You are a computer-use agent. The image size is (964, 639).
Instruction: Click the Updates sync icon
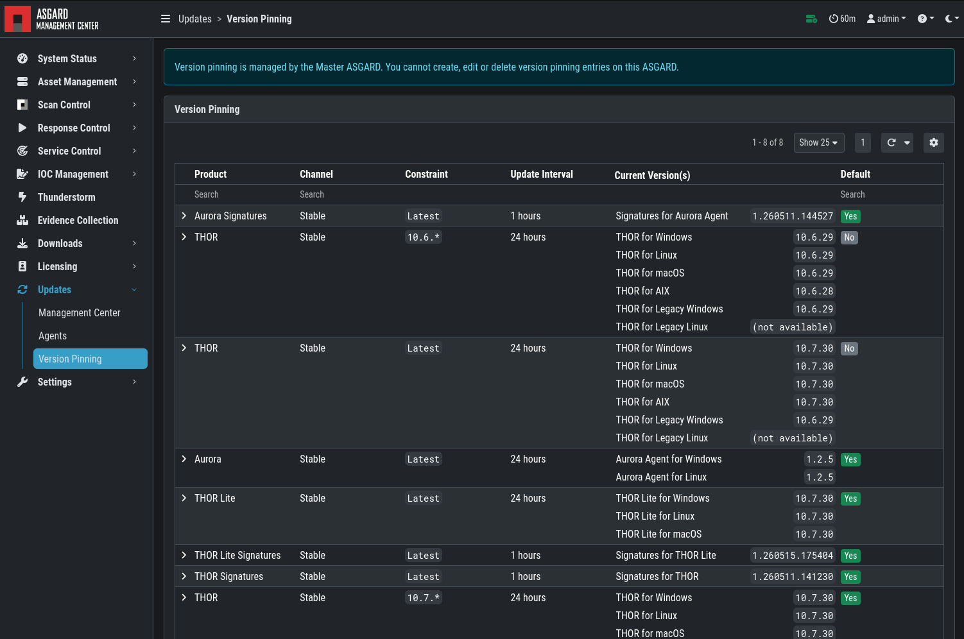tap(22, 289)
